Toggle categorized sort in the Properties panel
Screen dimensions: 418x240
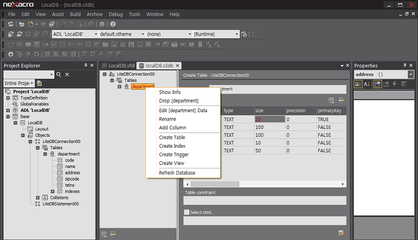pos(358,84)
